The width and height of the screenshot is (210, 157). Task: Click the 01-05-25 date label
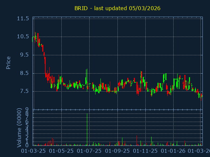(x=61, y=151)
